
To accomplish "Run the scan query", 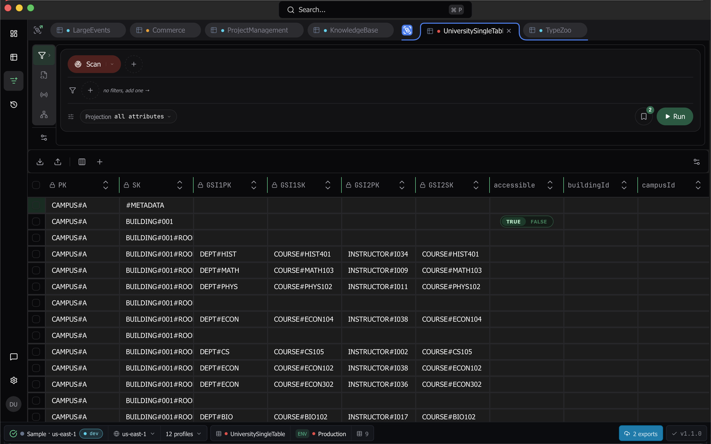I will coord(675,116).
